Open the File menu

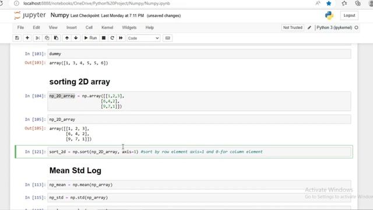click(21, 27)
